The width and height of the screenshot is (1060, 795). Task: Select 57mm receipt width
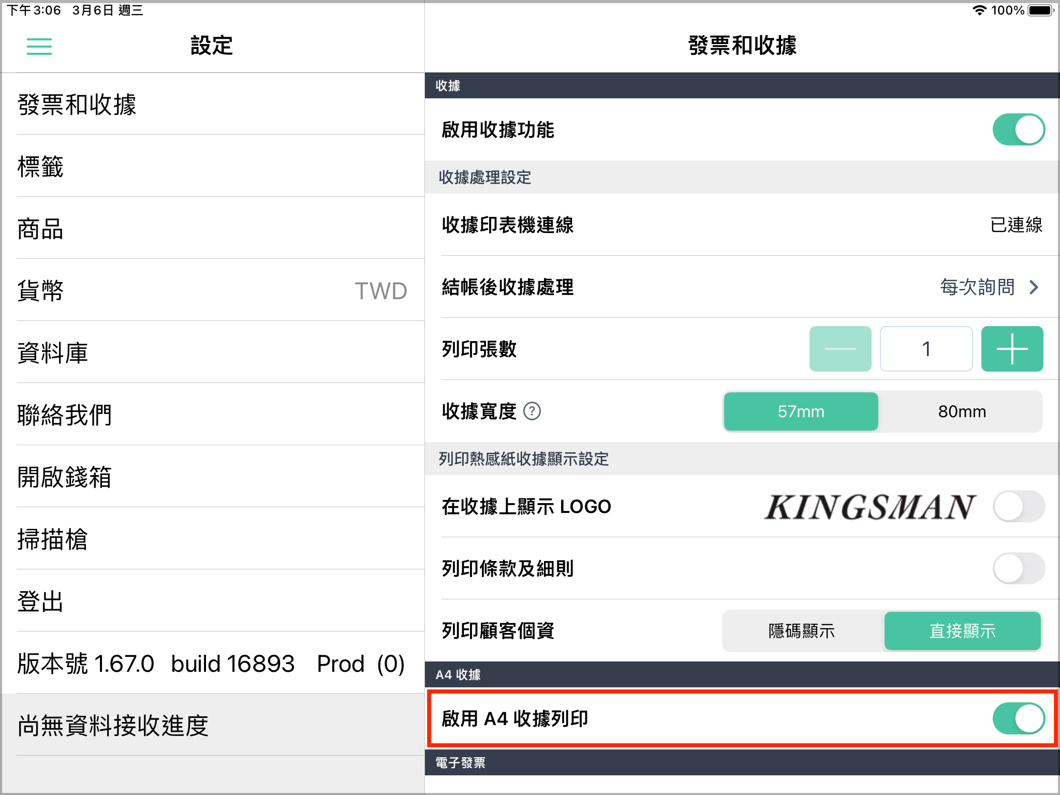801,411
